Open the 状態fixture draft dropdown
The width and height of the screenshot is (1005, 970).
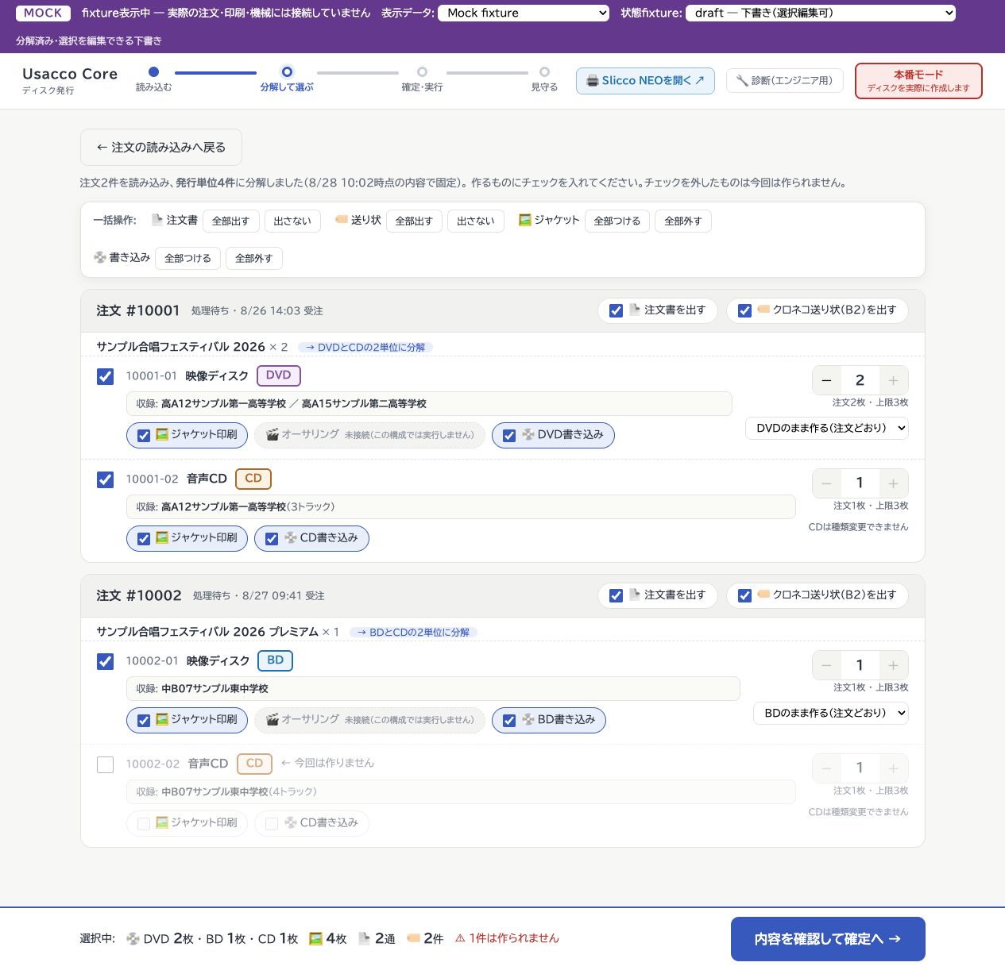tap(821, 13)
